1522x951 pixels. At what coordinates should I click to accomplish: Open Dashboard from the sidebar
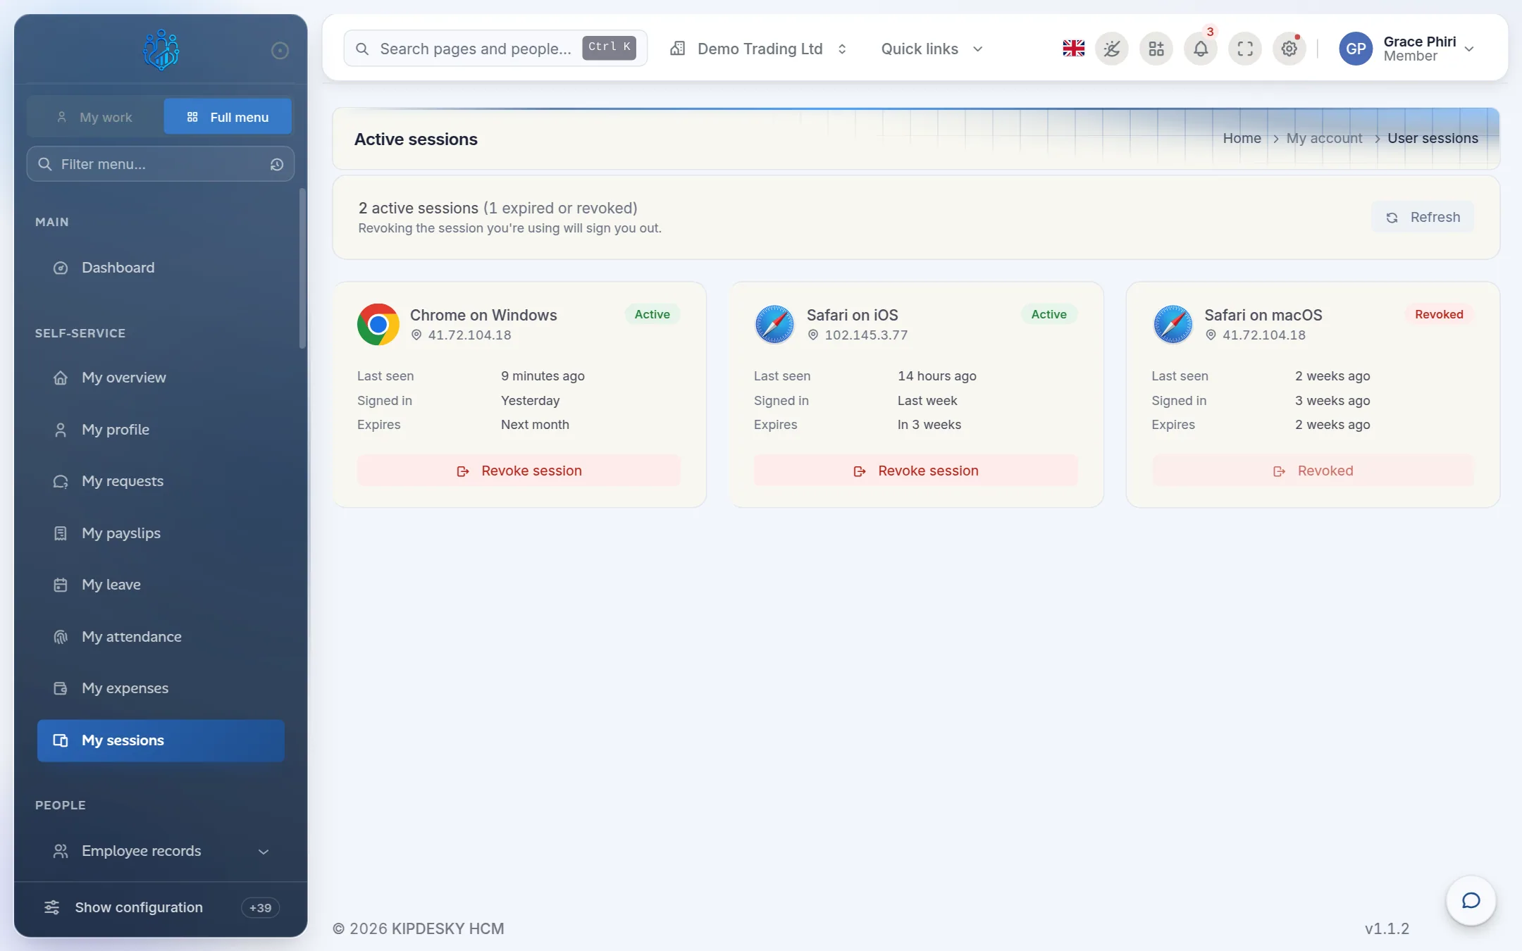point(161,268)
